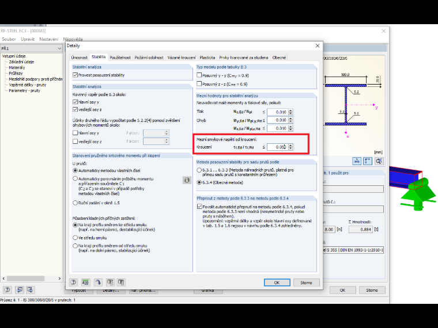The image size is (438, 328).
Task: Open the Nastavení menu
Action: coord(49,39)
